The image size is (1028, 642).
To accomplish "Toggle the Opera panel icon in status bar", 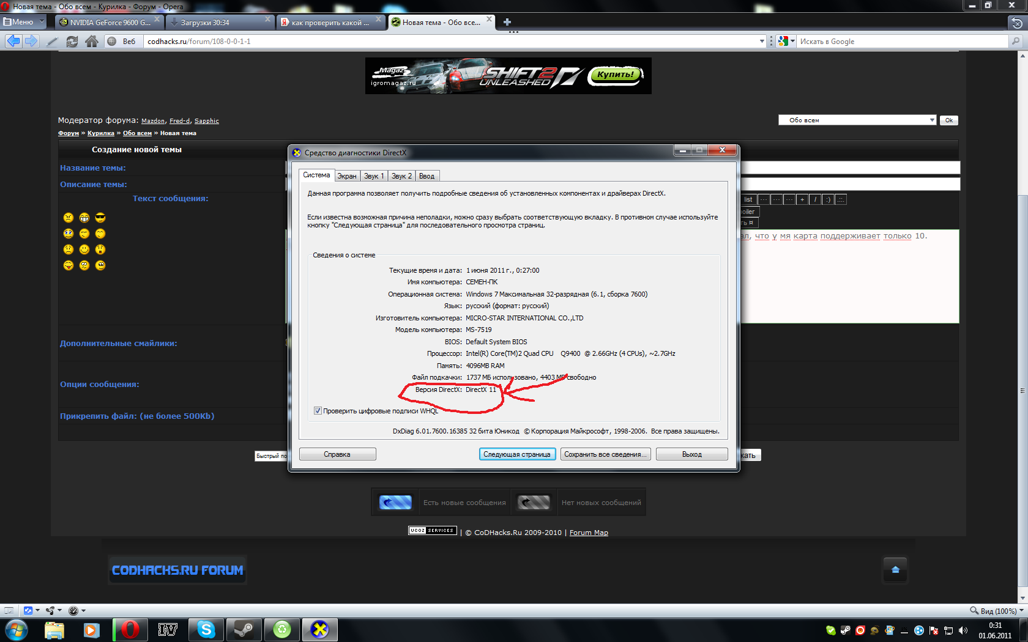I will click(9, 610).
